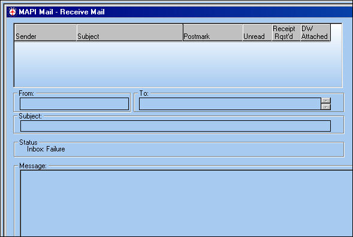Click the DW Attached column header
This screenshot has height=237, width=353.
pos(315,32)
